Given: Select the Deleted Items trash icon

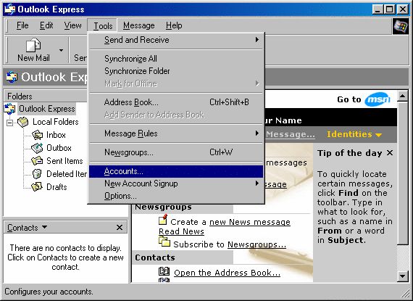Looking at the screenshot, I should pos(37,173).
